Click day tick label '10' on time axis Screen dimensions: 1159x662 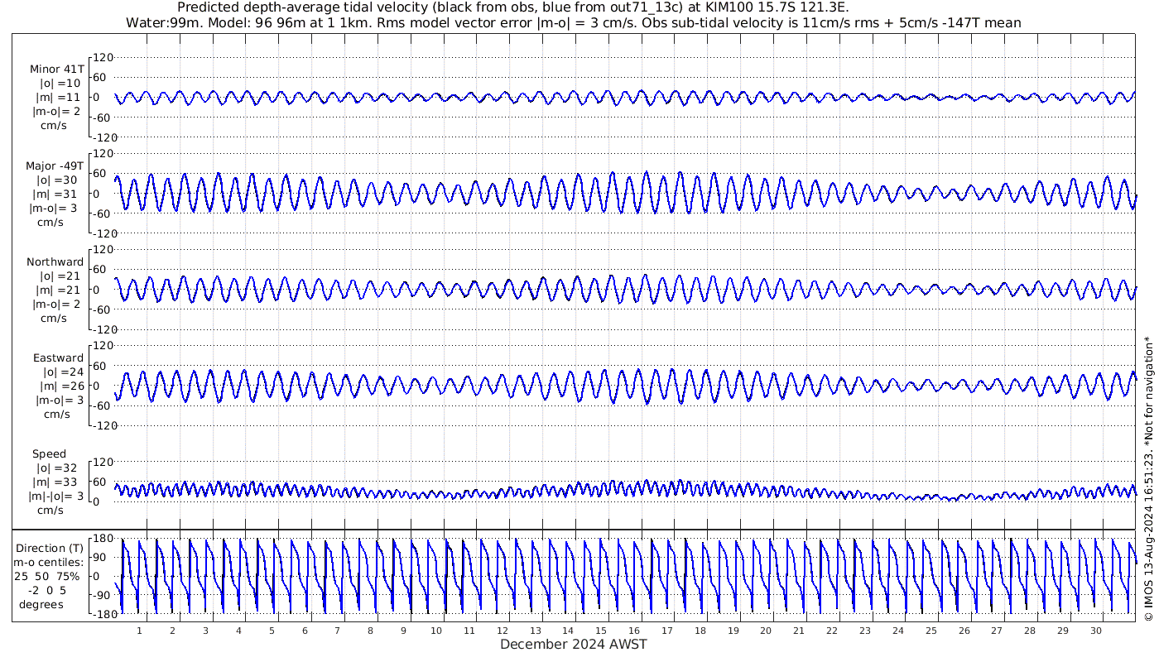436,631
